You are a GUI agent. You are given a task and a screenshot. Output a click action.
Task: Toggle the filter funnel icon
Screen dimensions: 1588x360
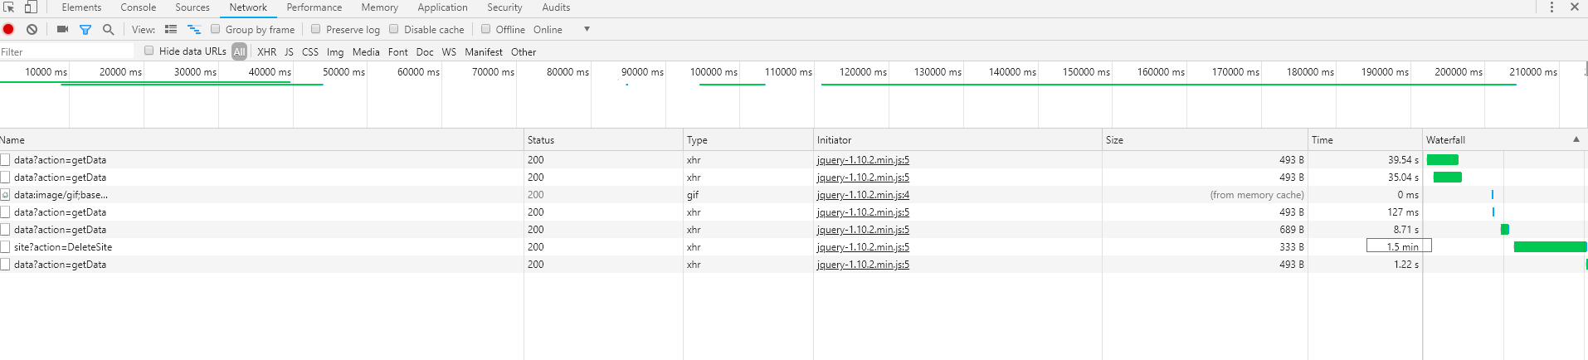pos(85,29)
